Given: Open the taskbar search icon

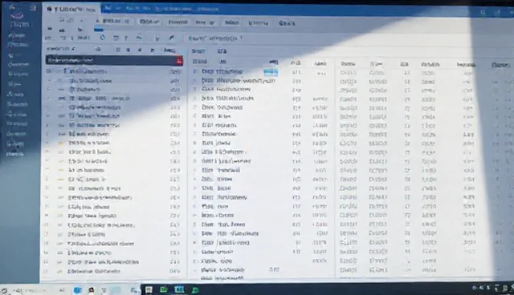Looking at the screenshot, I should [4, 290].
